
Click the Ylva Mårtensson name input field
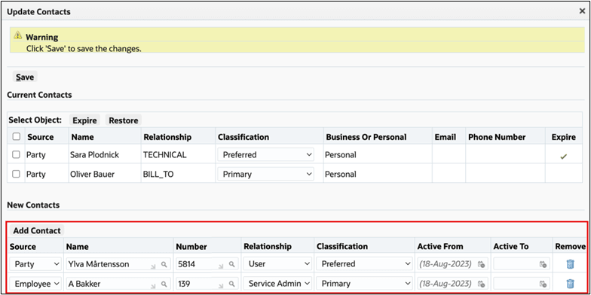coord(118,264)
